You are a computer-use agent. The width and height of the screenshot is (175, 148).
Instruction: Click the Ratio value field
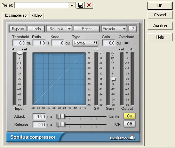pos(39,43)
